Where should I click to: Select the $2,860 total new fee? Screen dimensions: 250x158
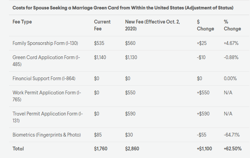(132, 149)
